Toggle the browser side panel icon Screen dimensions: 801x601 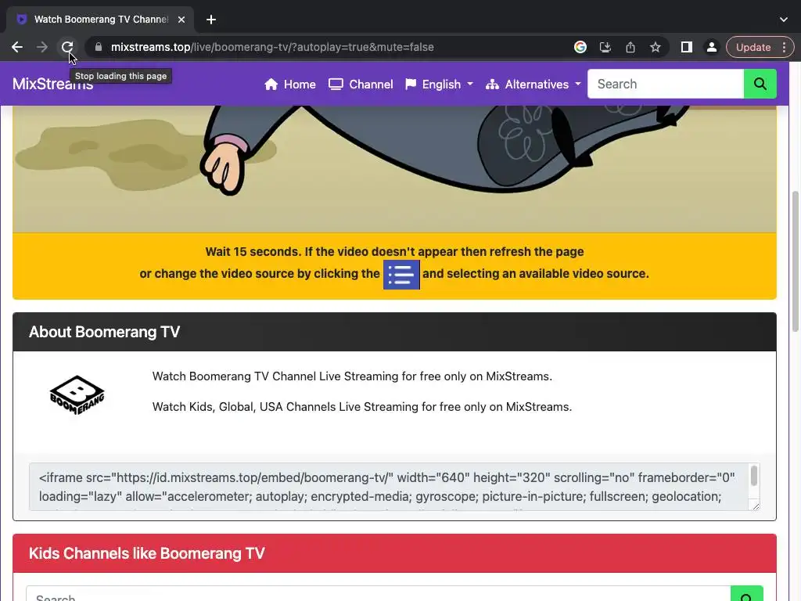point(687,47)
